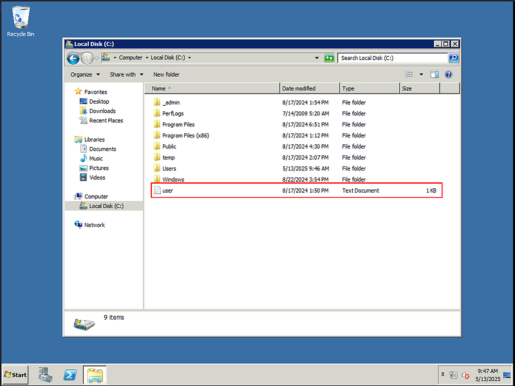Click the New folder button
515x386 pixels.
pos(166,75)
